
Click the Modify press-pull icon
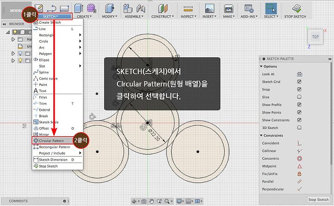[109, 8]
